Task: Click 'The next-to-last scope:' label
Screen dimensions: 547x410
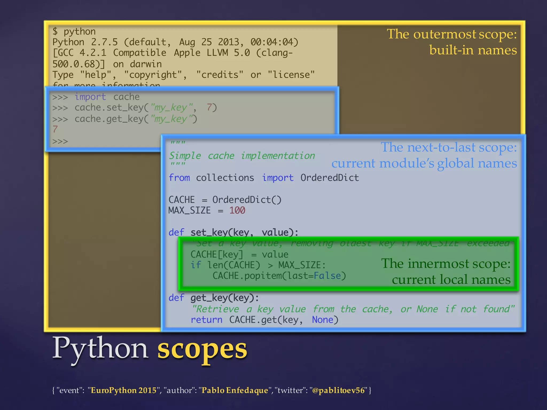Action: coord(449,147)
